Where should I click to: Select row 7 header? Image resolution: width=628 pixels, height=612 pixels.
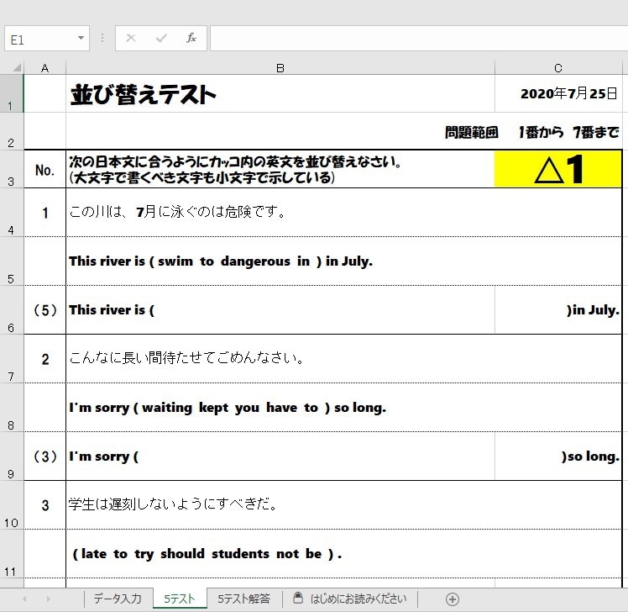point(11,359)
